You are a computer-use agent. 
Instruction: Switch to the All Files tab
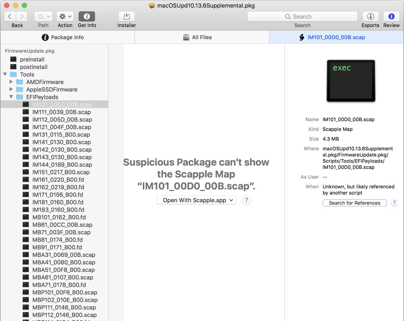(x=202, y=37)
